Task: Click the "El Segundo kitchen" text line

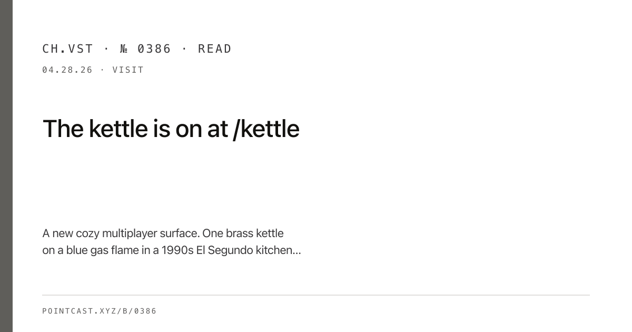Action: pos(172,250)
